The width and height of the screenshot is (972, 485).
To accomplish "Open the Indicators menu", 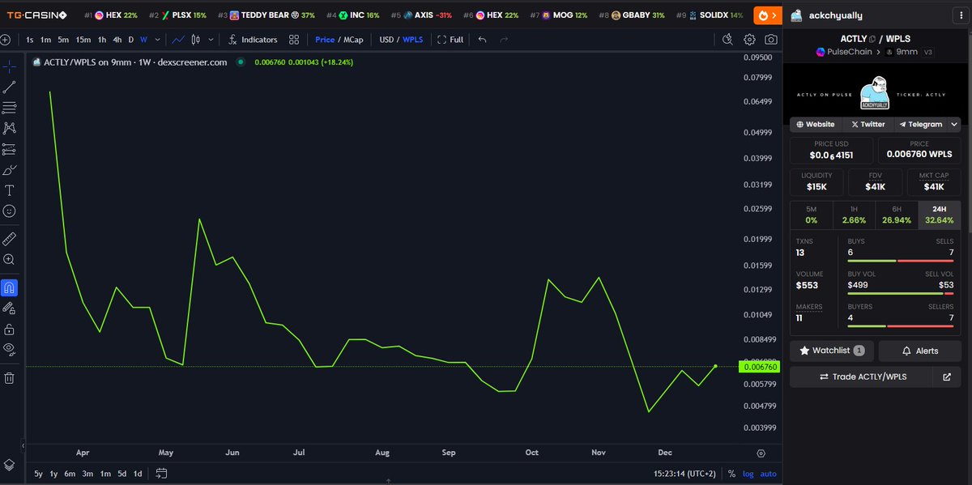I will pos(253,40).
